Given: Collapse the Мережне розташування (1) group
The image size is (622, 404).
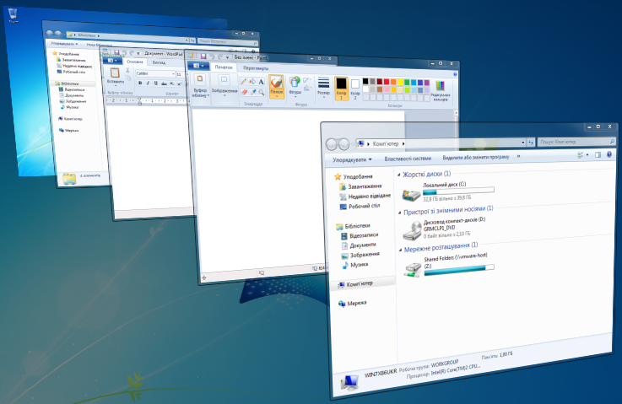Looking at the screenshot, I should pos(400,250).
